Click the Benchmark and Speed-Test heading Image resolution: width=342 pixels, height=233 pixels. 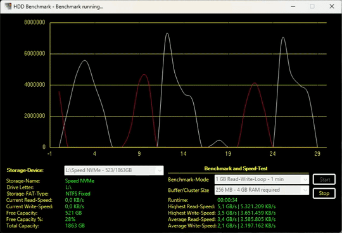236,168
